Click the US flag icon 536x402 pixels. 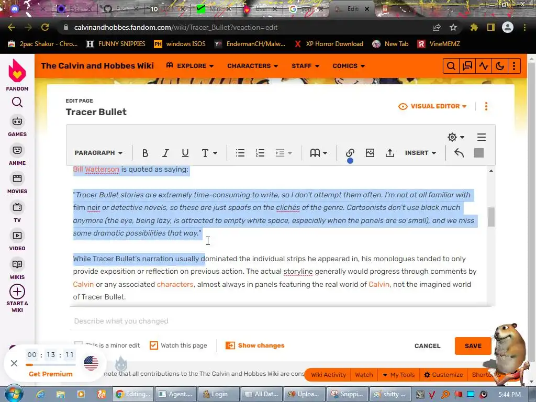pyautogui.click(x=91, y=363)
